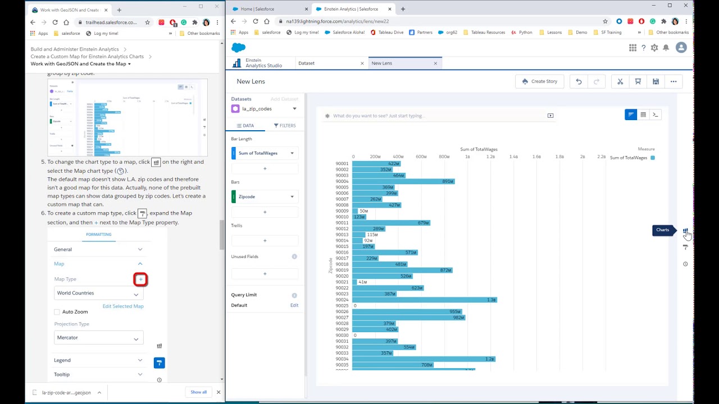The height and width of the screenshot is (404, 719).
Task: Click the easel presentation icon in the lens toolbar
Action: coord(638,81)
